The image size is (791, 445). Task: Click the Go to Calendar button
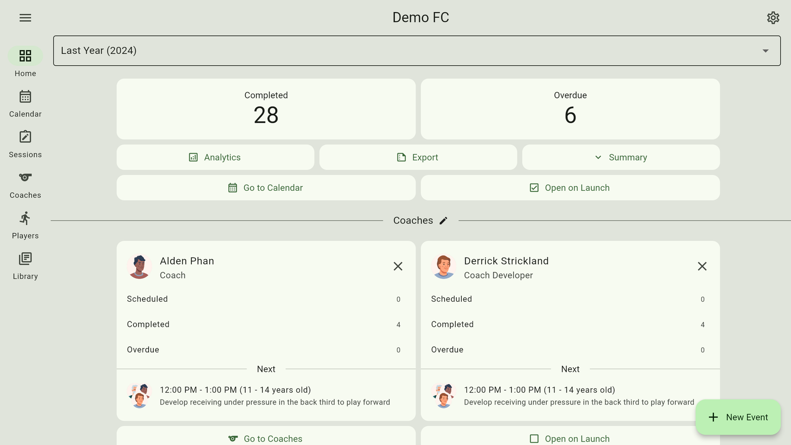coord(266,188)
